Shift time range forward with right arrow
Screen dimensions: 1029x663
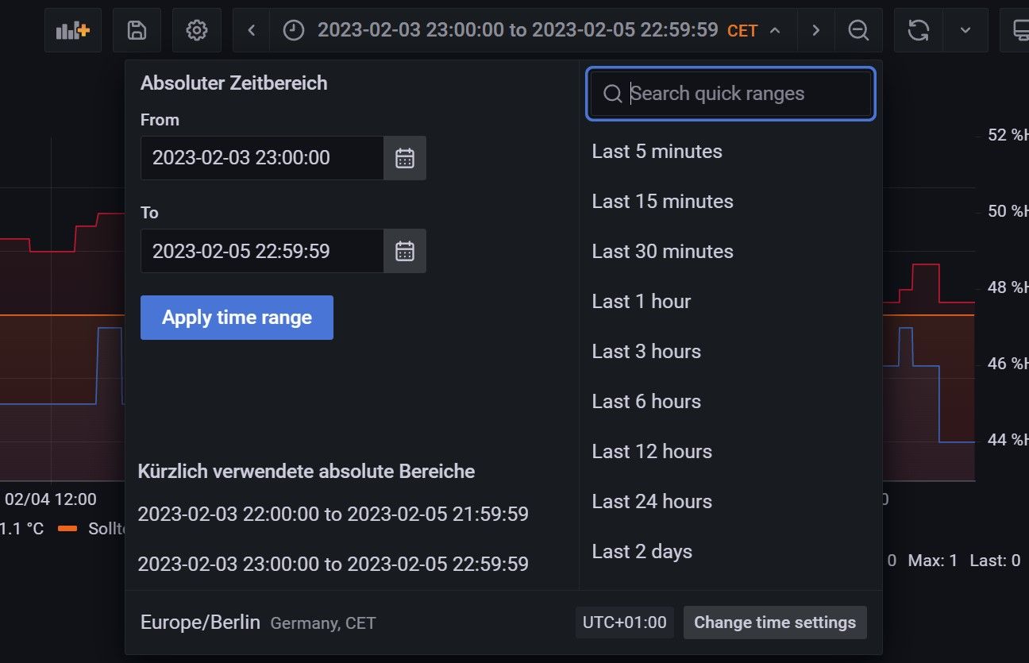[815, 31]
